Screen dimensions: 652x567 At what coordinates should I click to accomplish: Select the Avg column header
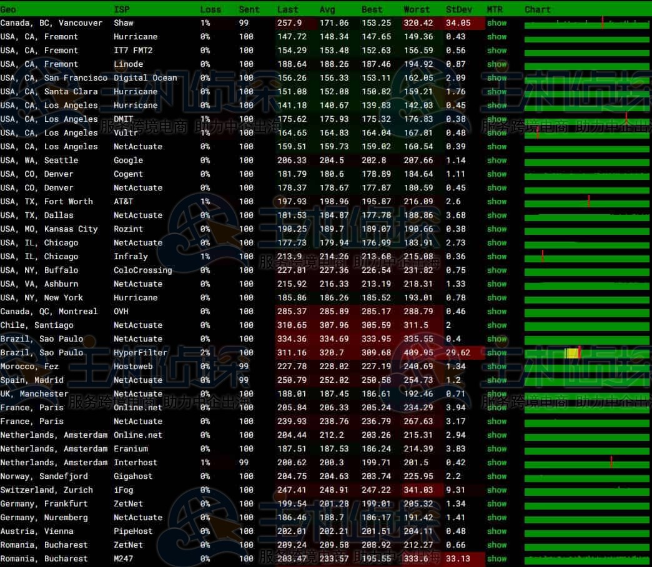(327, 9)
